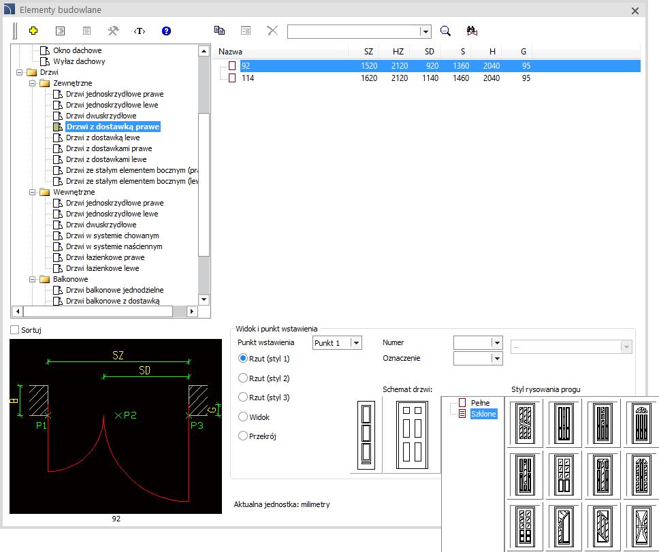659x552 pixels.
Task: Click the greyed-out table edit icon
Action: tap(246, 30)
